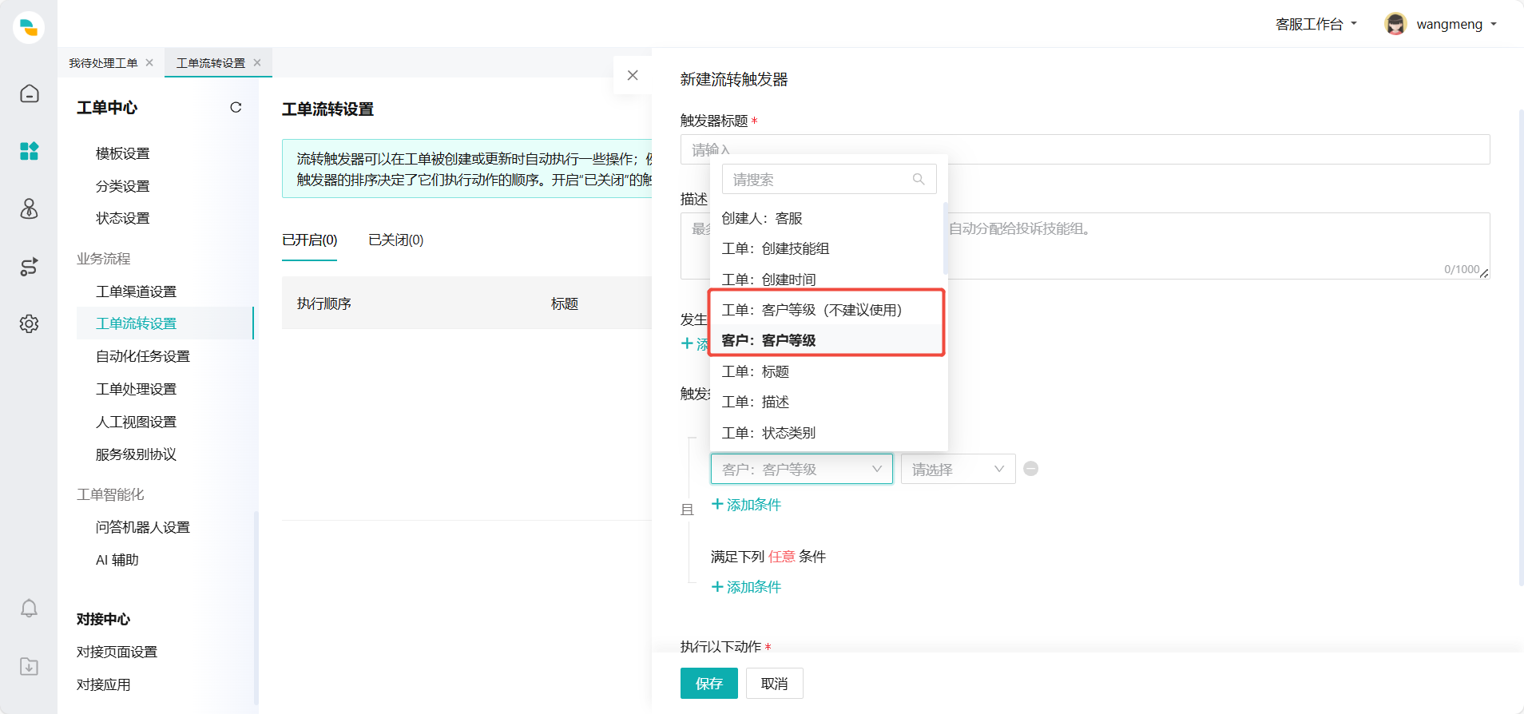Open the wangmeng account menu
Screen dimensions: 1524x714
pos(1457,24)
